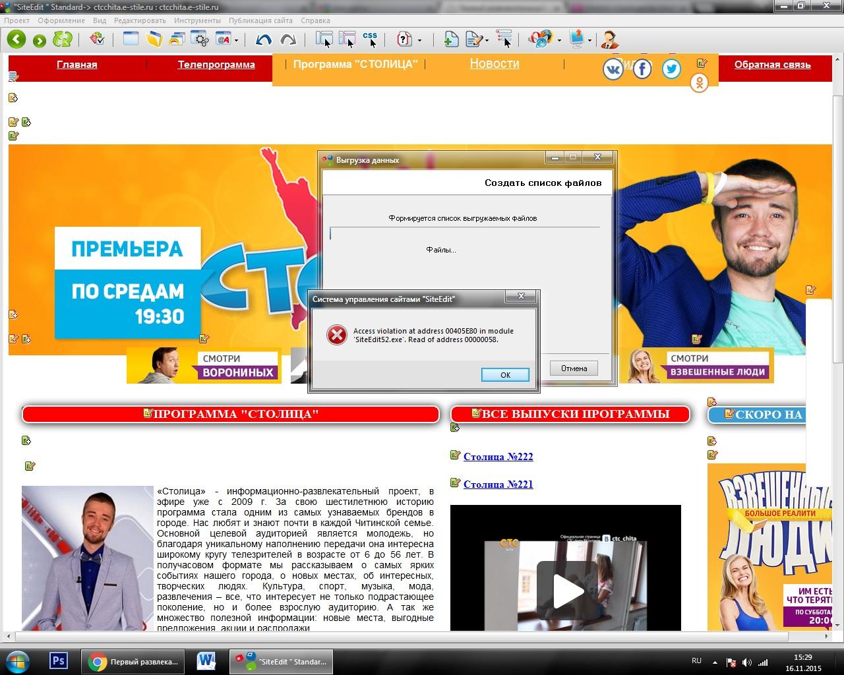
Task: Click the Twitter bird icon
Action: [x=671, y=69]
